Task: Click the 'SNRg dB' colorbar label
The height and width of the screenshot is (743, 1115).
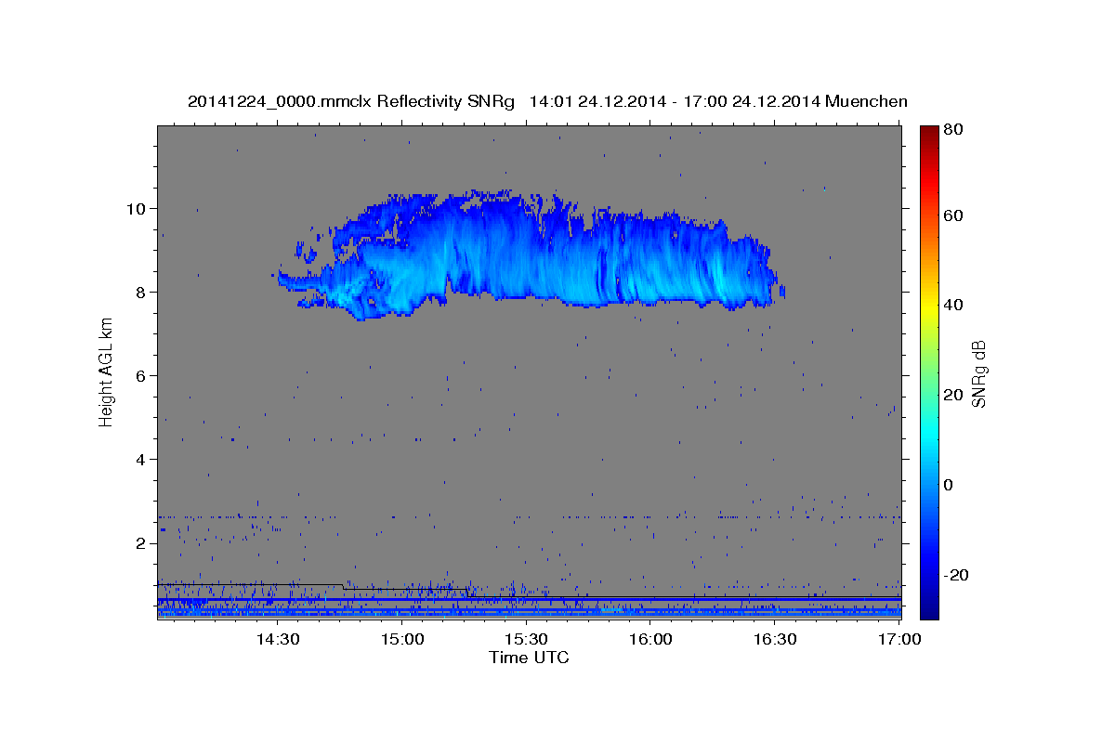Action: (x=979, y=374)
